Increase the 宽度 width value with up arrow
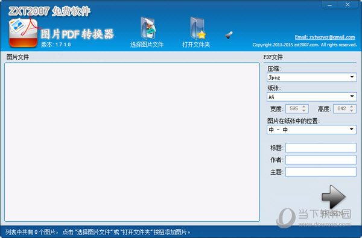Screen dimensions: 362x238 click(x=304, y=107)
